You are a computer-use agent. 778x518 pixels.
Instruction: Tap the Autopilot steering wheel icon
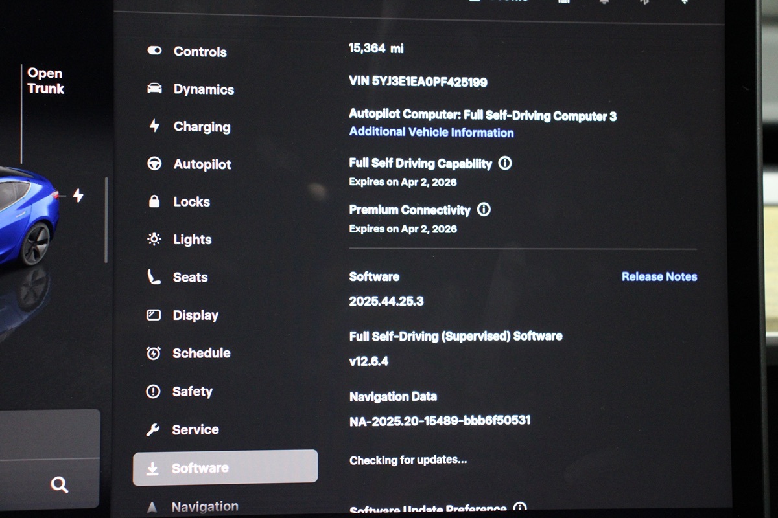coord(154,164)
